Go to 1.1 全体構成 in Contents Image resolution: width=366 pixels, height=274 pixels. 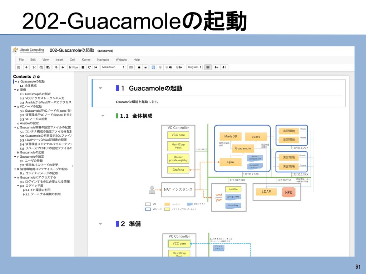(28, 86)
